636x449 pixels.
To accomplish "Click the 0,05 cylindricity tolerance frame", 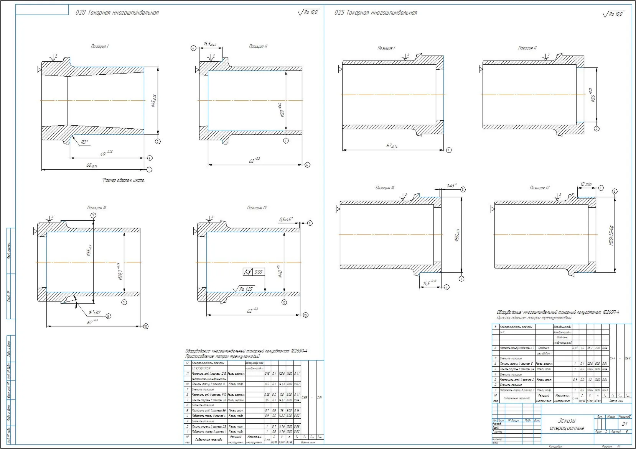I will point(254,272).
